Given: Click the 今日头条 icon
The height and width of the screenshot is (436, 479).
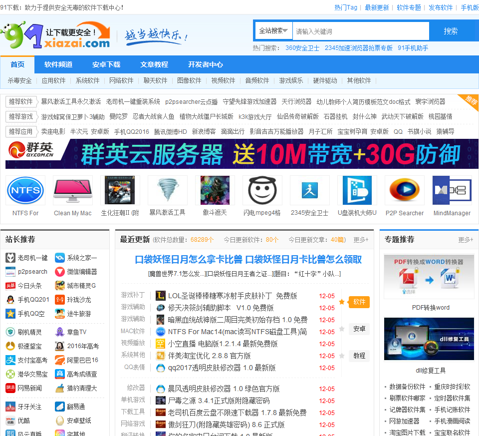Looking at the screenshot, I should point(10,286).
